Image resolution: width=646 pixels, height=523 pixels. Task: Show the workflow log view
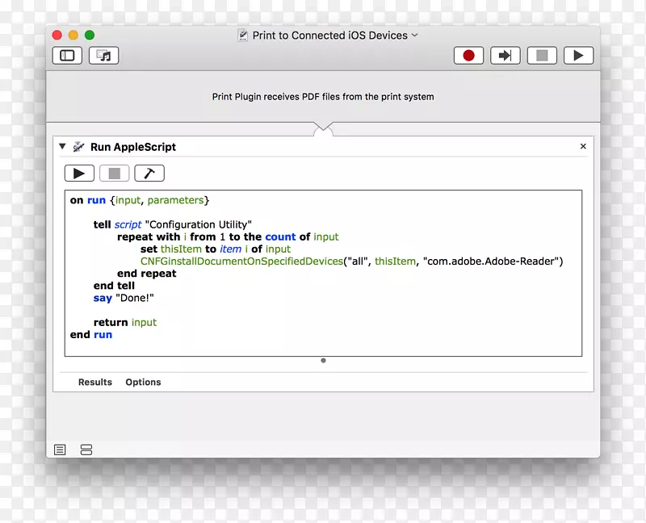point(60,450)
